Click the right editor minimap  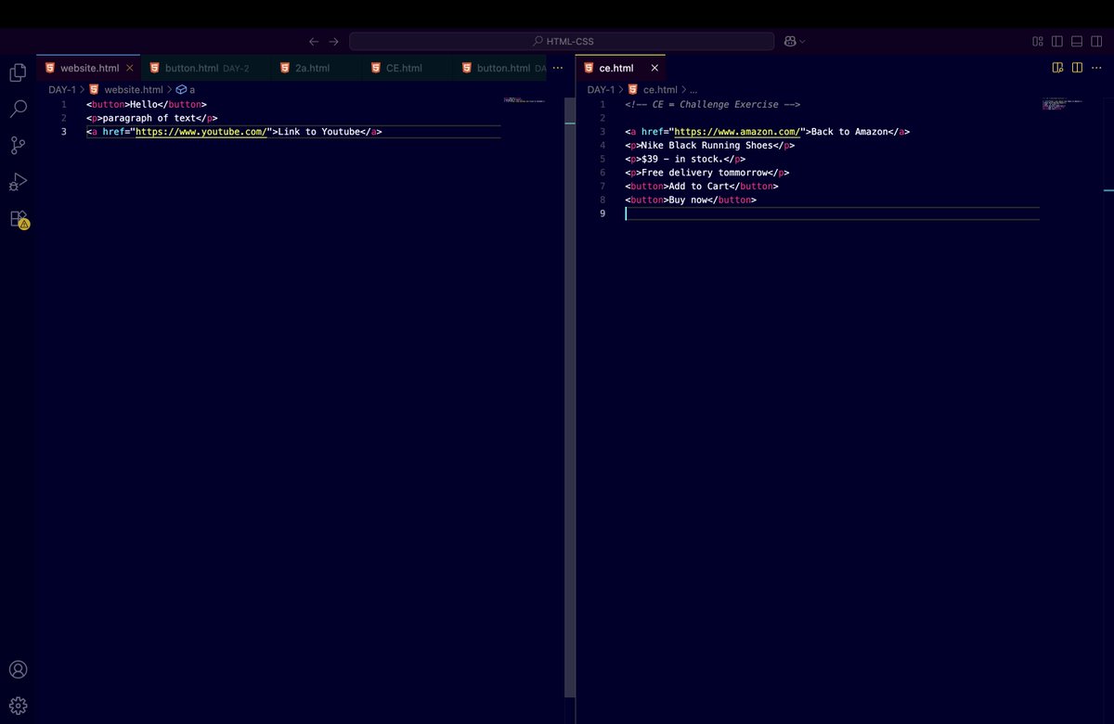[x=1063, y=104]
